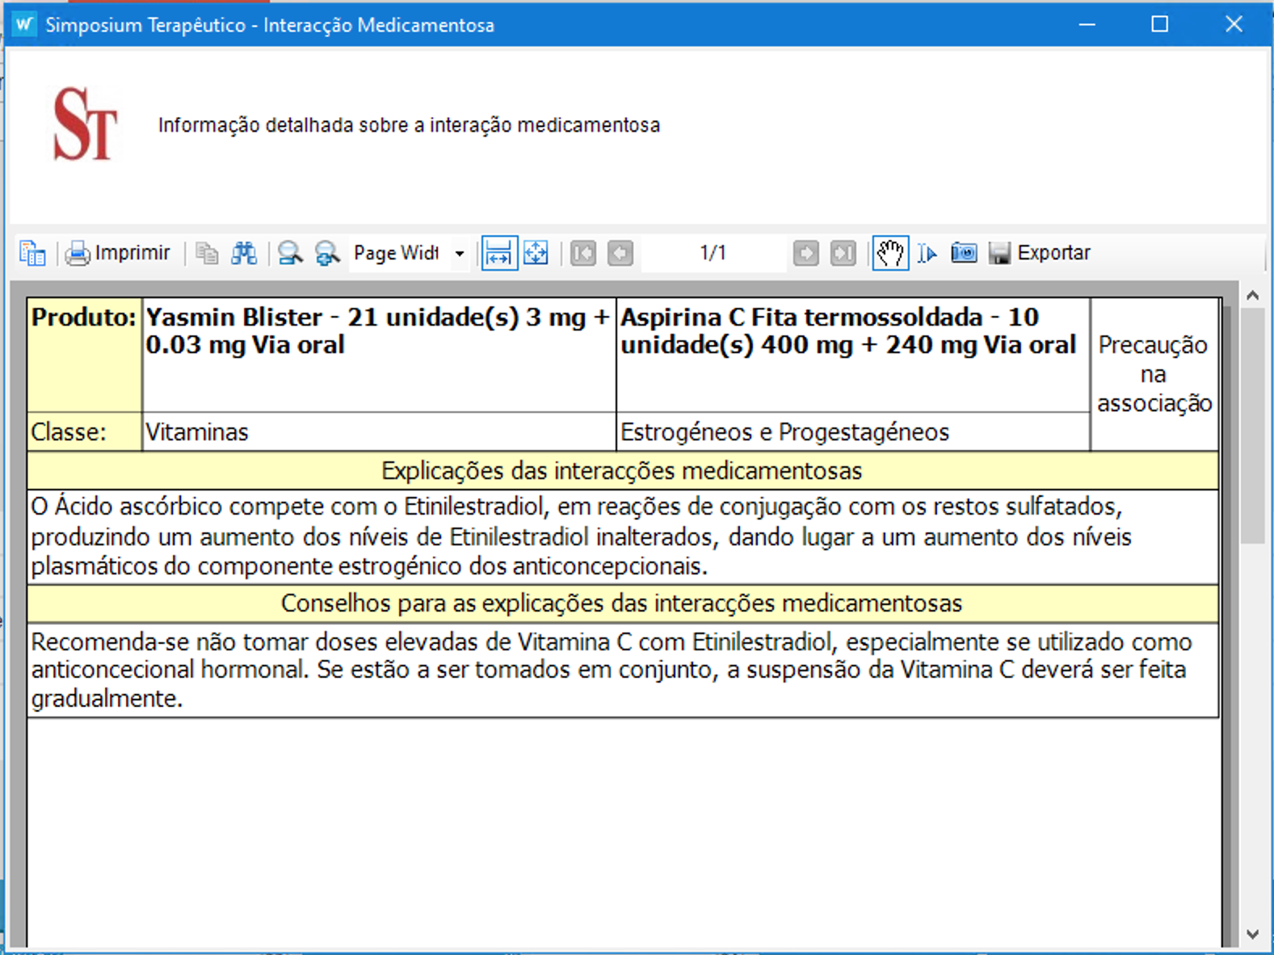Toggle the hand pan tool
Viewport: 1274px width, 955px height.
coord(889,254)
